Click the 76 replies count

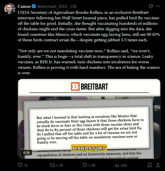[26, 165]
